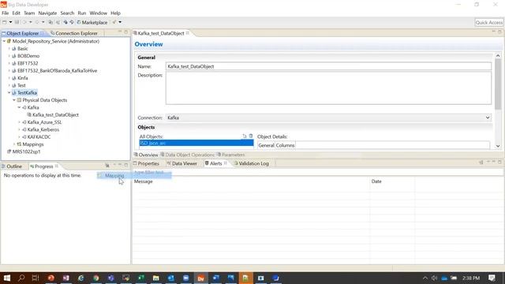505x284 pixels.
Task: Click the volume icon in system tray
Action: coord(434,278)
